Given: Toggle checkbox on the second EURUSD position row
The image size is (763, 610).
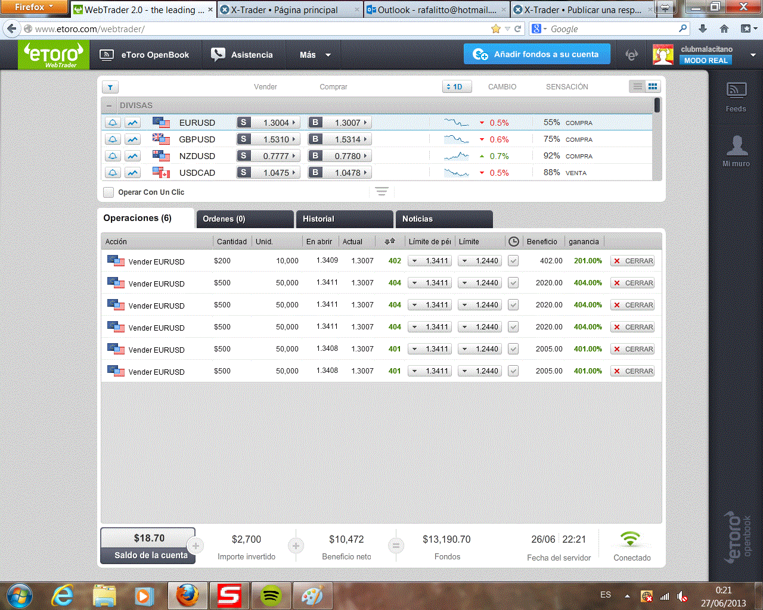Looking at the screenshot, I should click(x=513, y=283).
